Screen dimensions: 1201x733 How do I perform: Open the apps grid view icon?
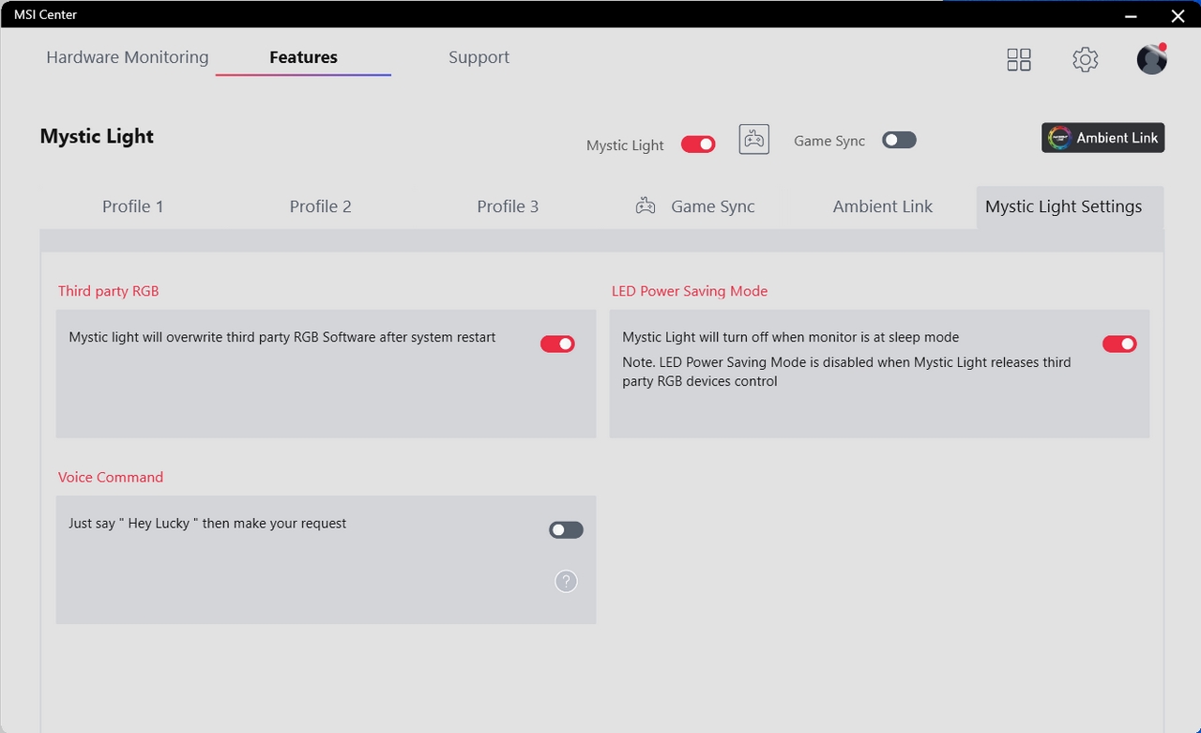coord(1019,59)
